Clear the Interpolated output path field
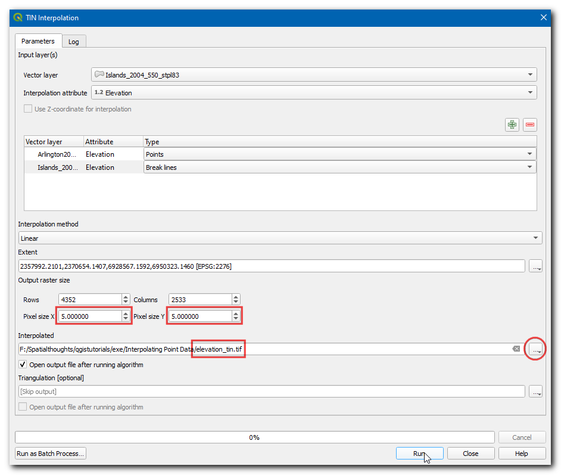 pos(516,349)
